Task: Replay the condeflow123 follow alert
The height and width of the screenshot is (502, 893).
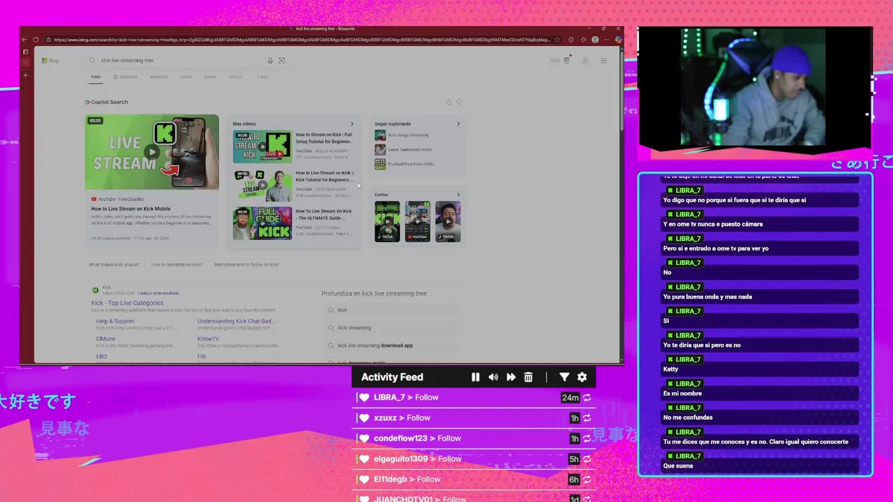Action: [587, 439]
